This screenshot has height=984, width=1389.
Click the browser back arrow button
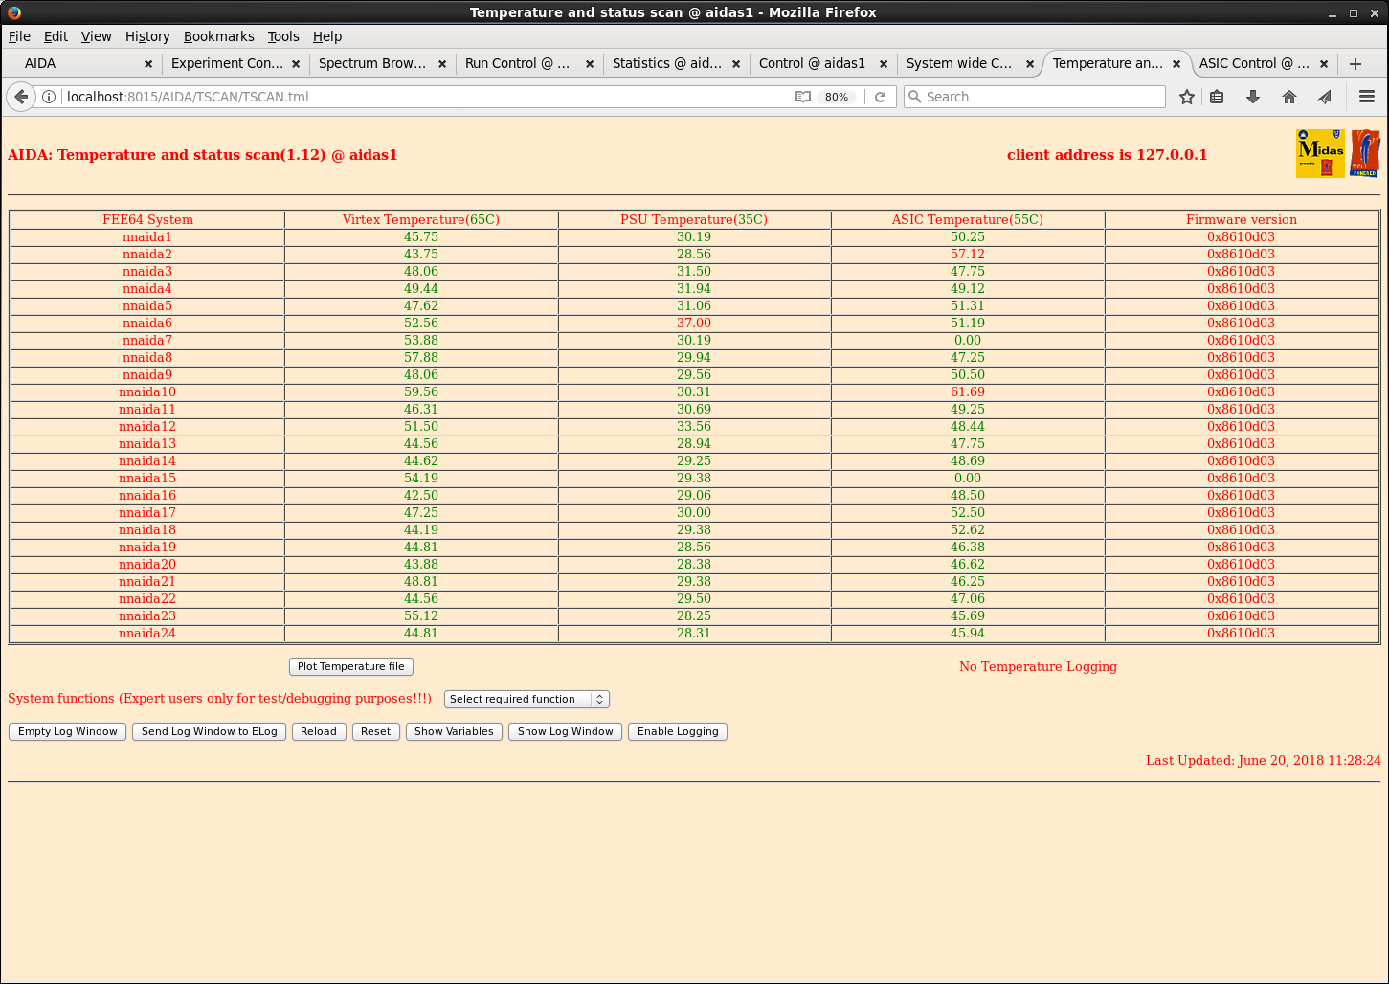[x=21, y=97]
